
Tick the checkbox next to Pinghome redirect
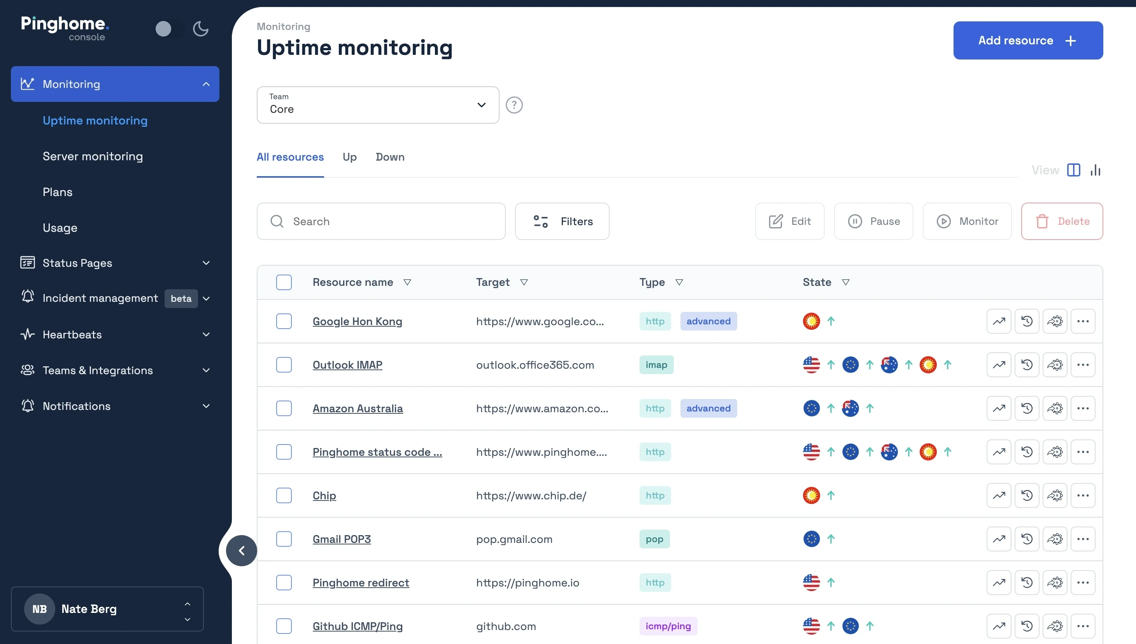(284, 583)
